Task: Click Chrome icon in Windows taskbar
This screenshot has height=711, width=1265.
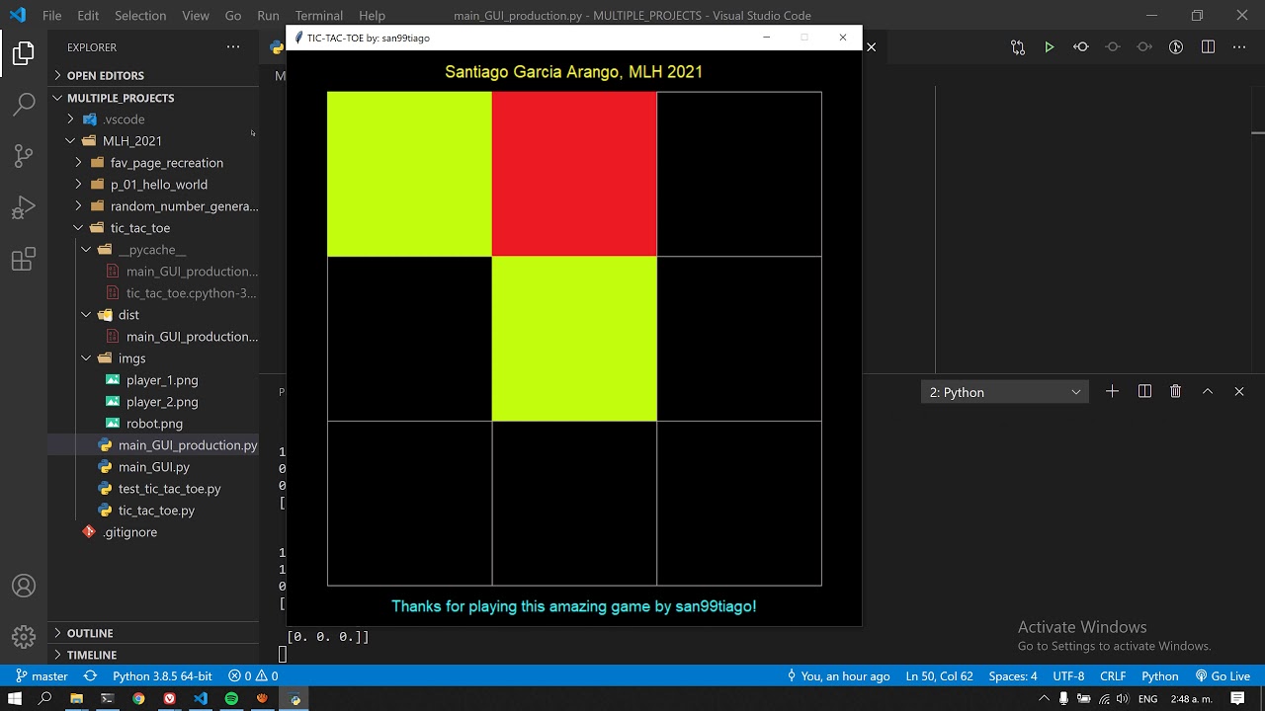Action: click(138, 698)
